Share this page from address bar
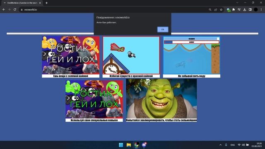Screen dimensions: 265x149 point(215,10)
